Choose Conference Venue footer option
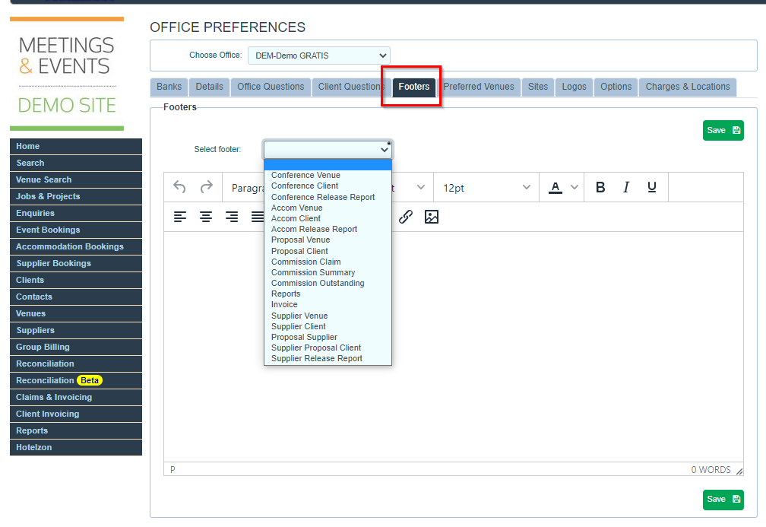The height and width of the screenshot is (527, 766). (328, 175)
